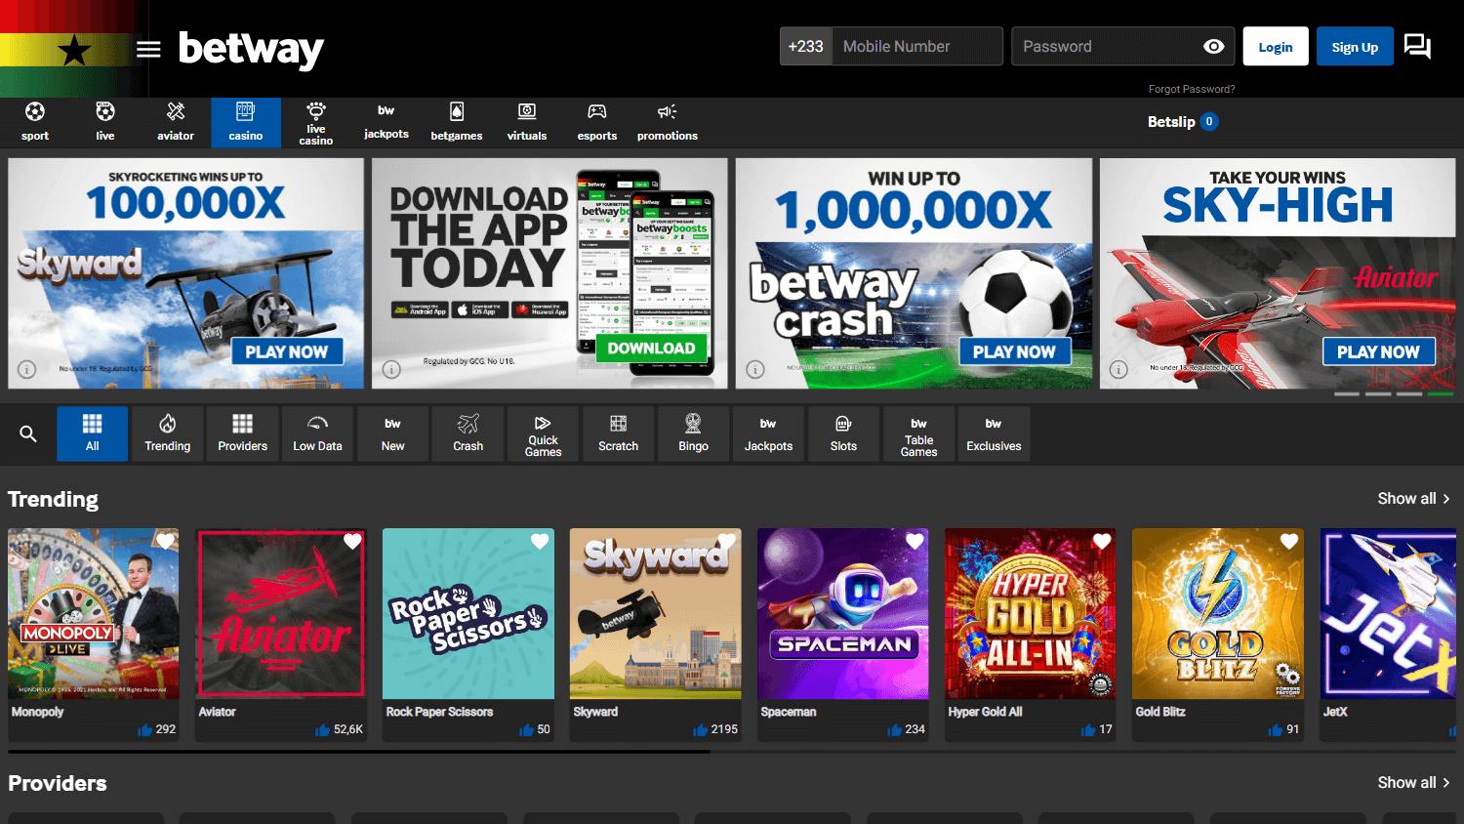The width and height of the screenshot is (1464, 824).
Task: Click the info icon on Download App banner
Action: pos(391,369)
